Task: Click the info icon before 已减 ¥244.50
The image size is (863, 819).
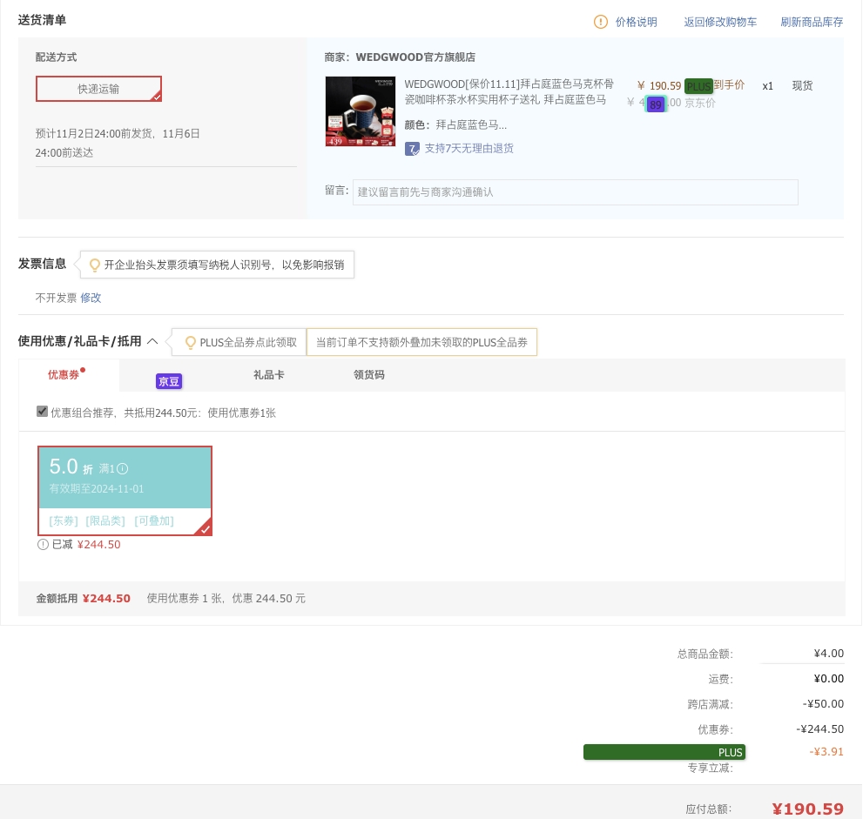Action: (43, 545)
